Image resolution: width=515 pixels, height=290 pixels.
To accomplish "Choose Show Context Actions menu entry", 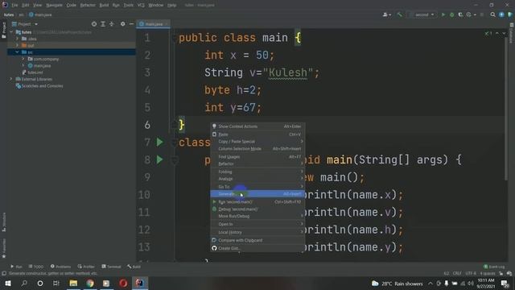I will pyautogui.click(x=257, y=126).
